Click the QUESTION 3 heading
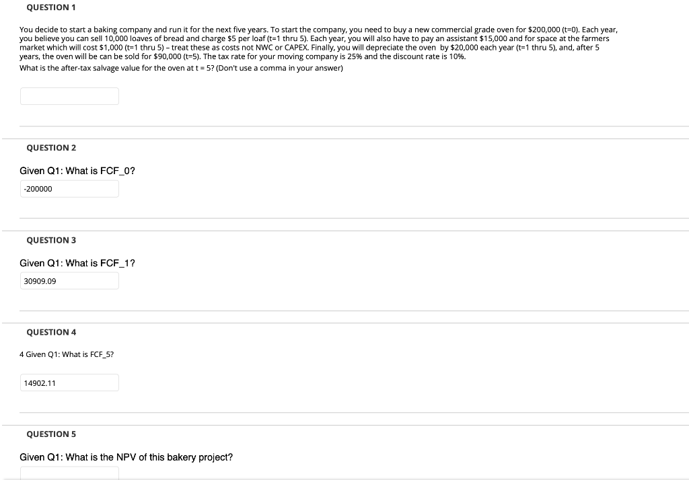The height and width of the screenshot is (480, 689). tap(51, 239)
